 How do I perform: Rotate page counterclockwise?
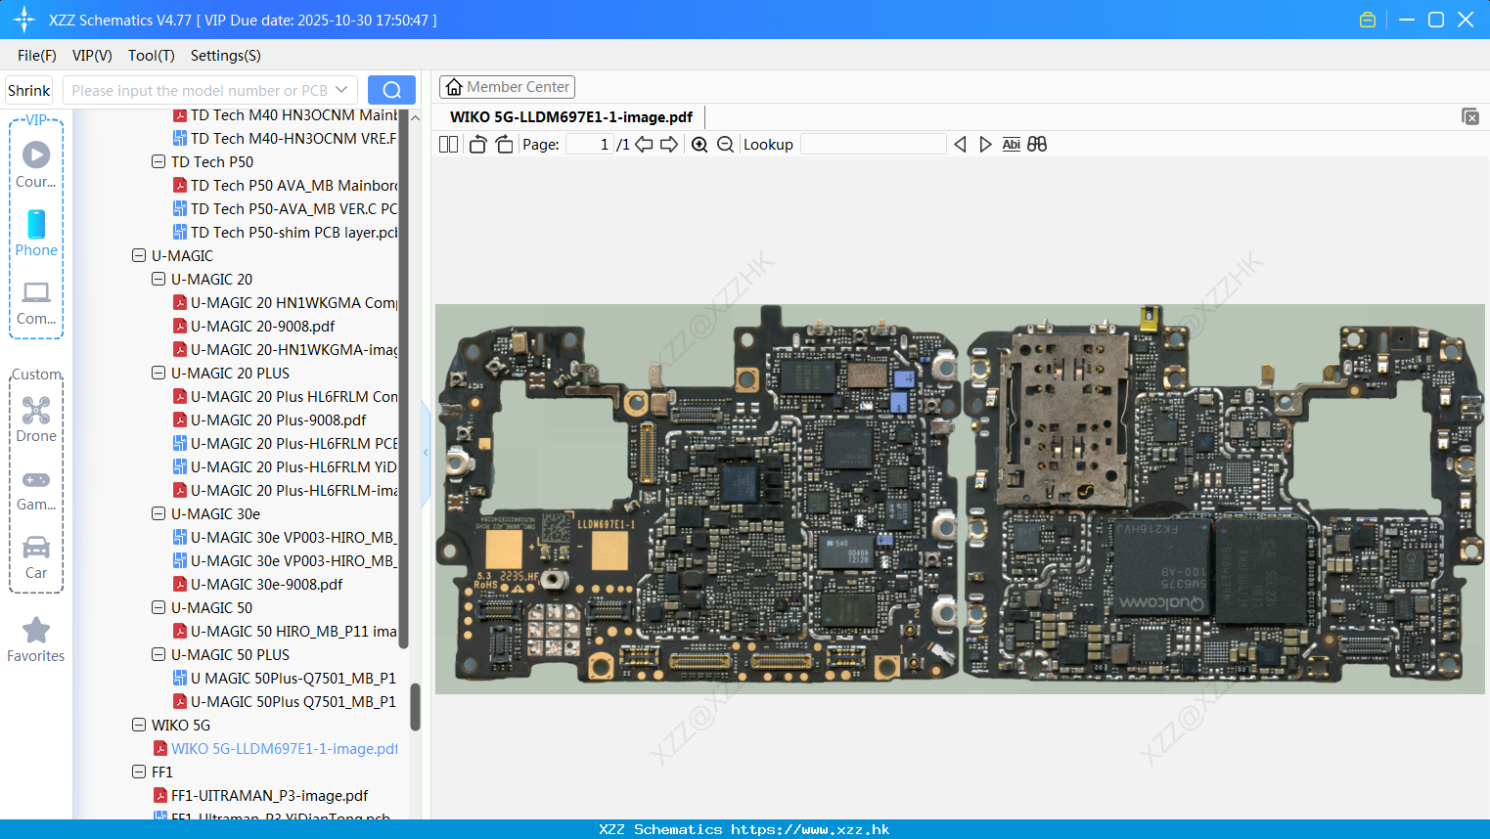tap(477, 145)
